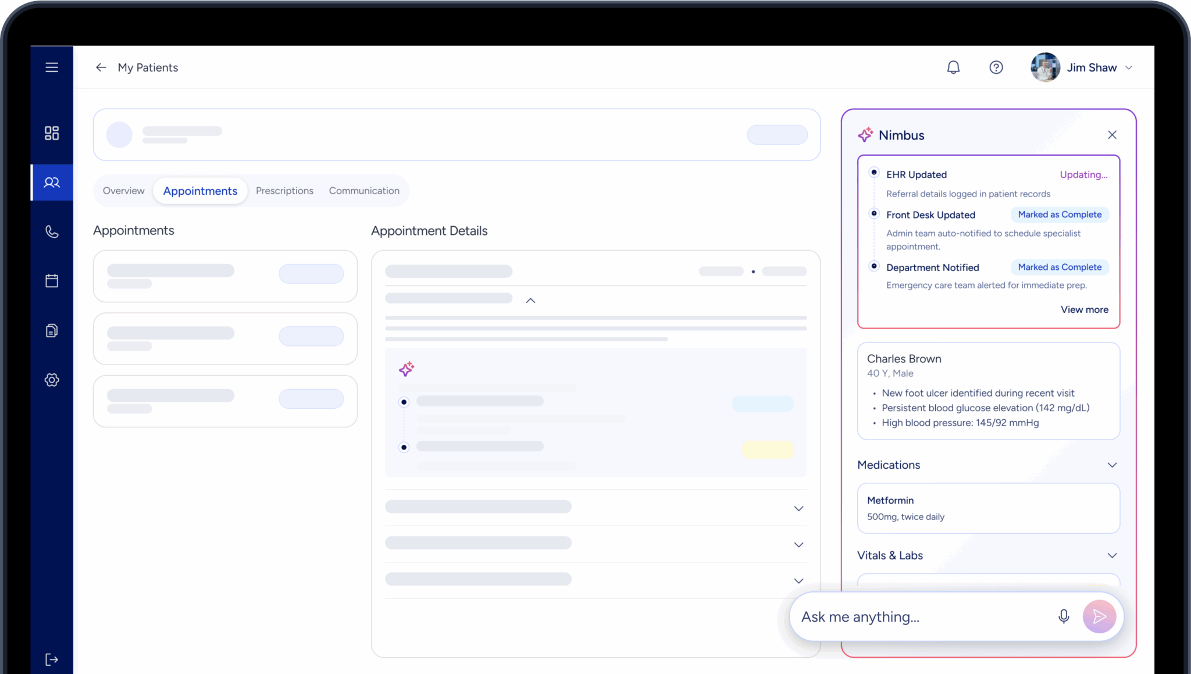Screen dimensions: 1191x674
Task: Expand the Medications section
Action: (1111, 465)
